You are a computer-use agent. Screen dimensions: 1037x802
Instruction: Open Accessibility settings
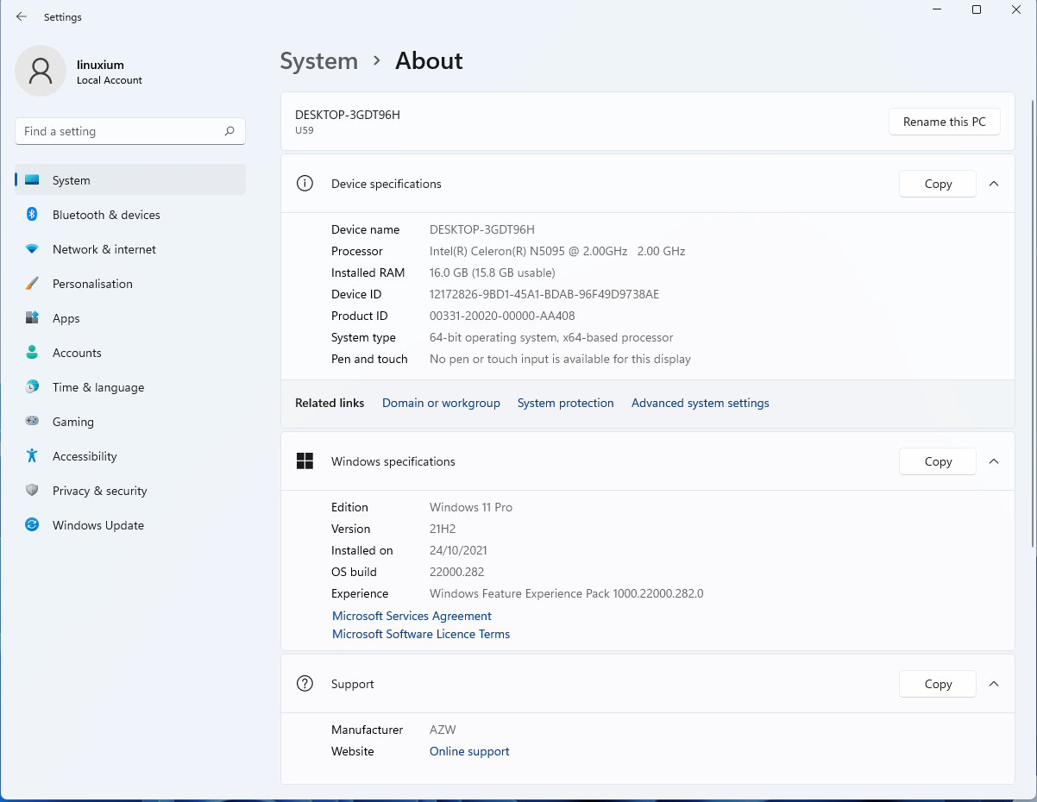coord(130,456)
